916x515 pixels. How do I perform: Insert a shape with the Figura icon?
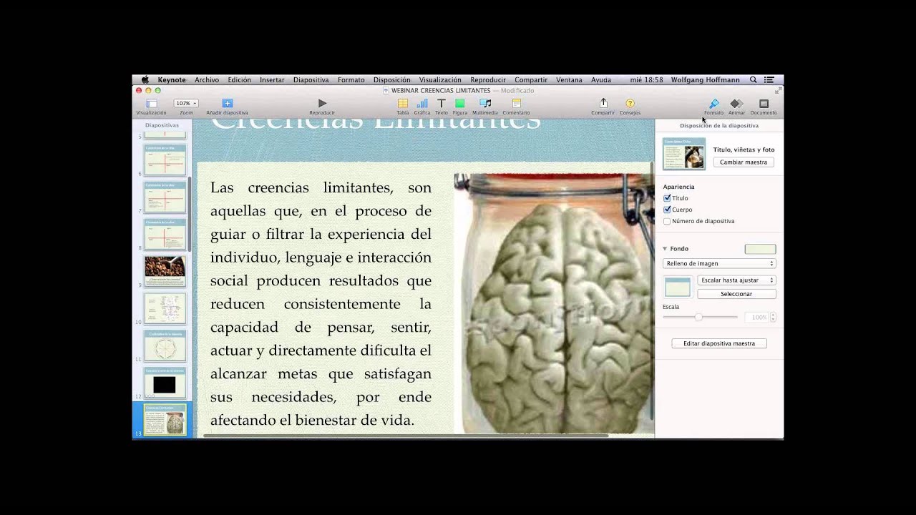[459, 104]
